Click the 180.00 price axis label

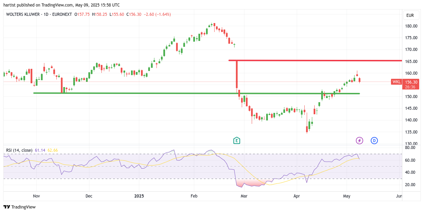point(411,26)
